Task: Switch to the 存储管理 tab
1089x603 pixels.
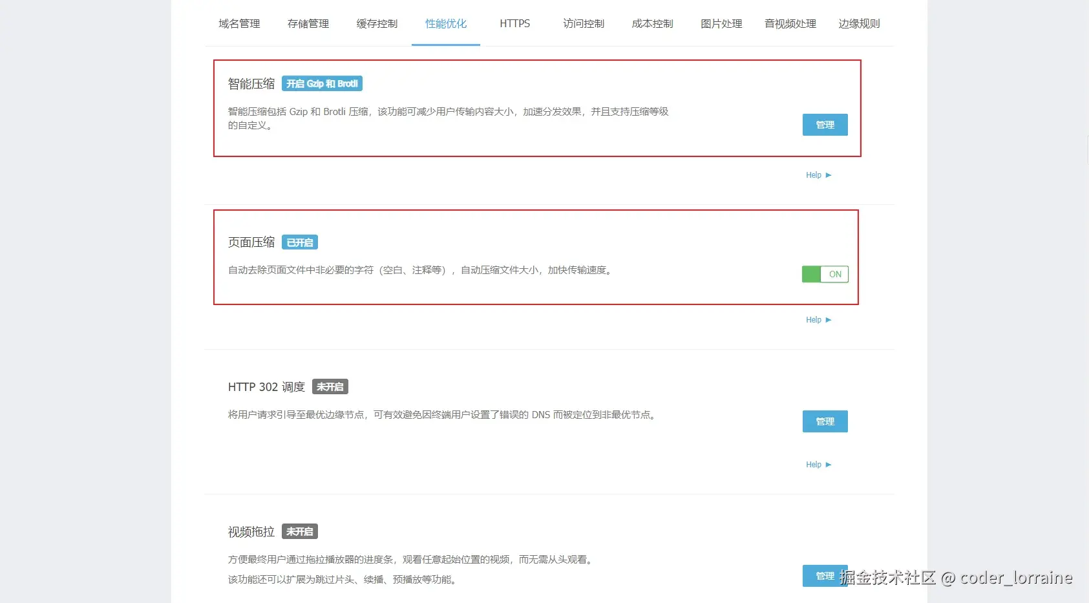Action: (x=308, y=24)
